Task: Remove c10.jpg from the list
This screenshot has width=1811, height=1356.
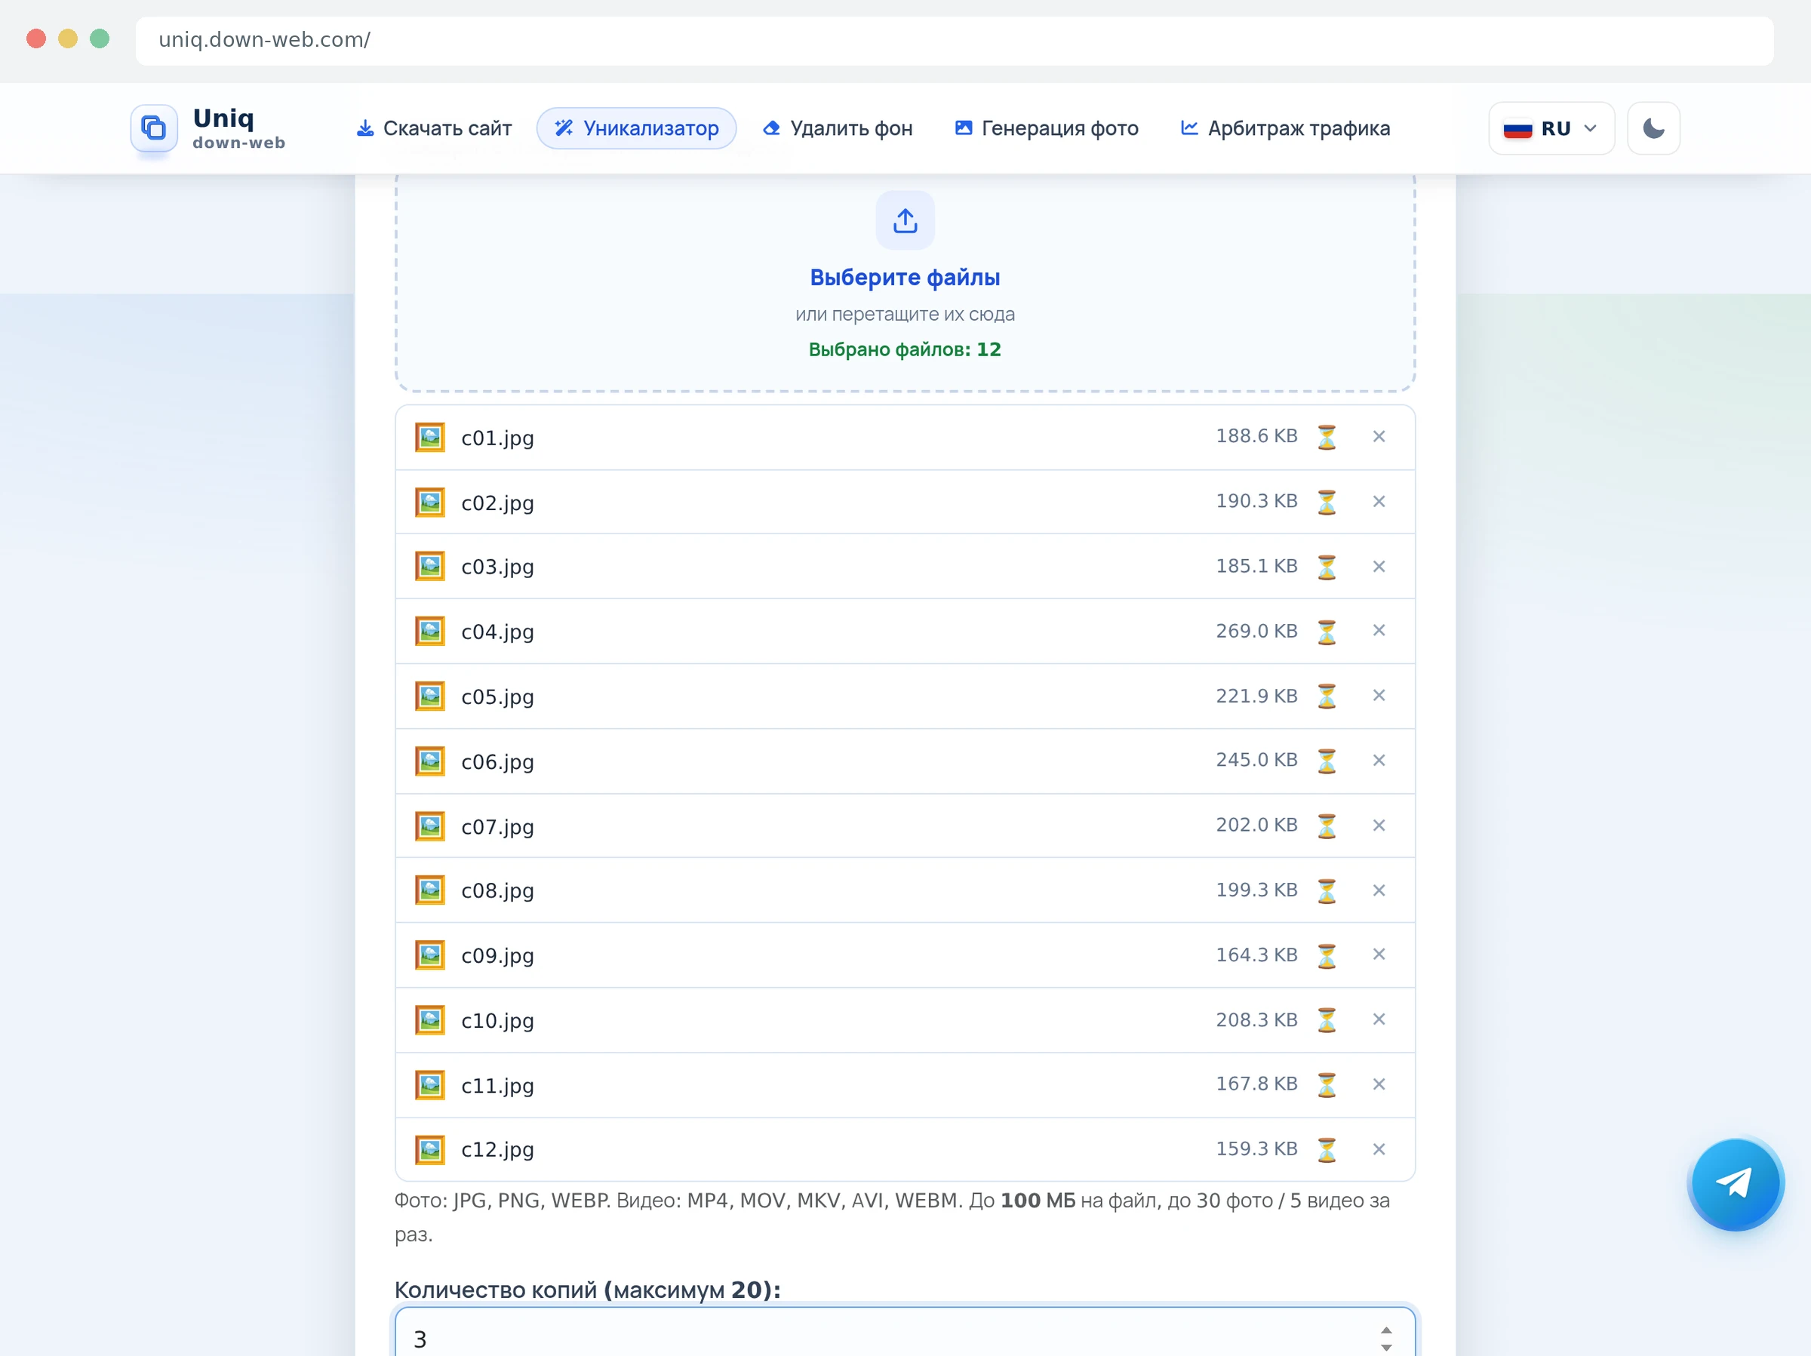Action: [x=1379, y=1019]
